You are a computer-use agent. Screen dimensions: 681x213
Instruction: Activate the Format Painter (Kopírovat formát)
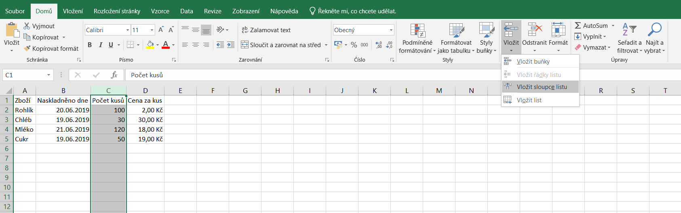click(51, 49)
